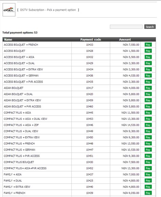The image size is (161, 197).
Task: Pay for ACCESS BOUQUET + DUAL
Action: coord(148,63)
